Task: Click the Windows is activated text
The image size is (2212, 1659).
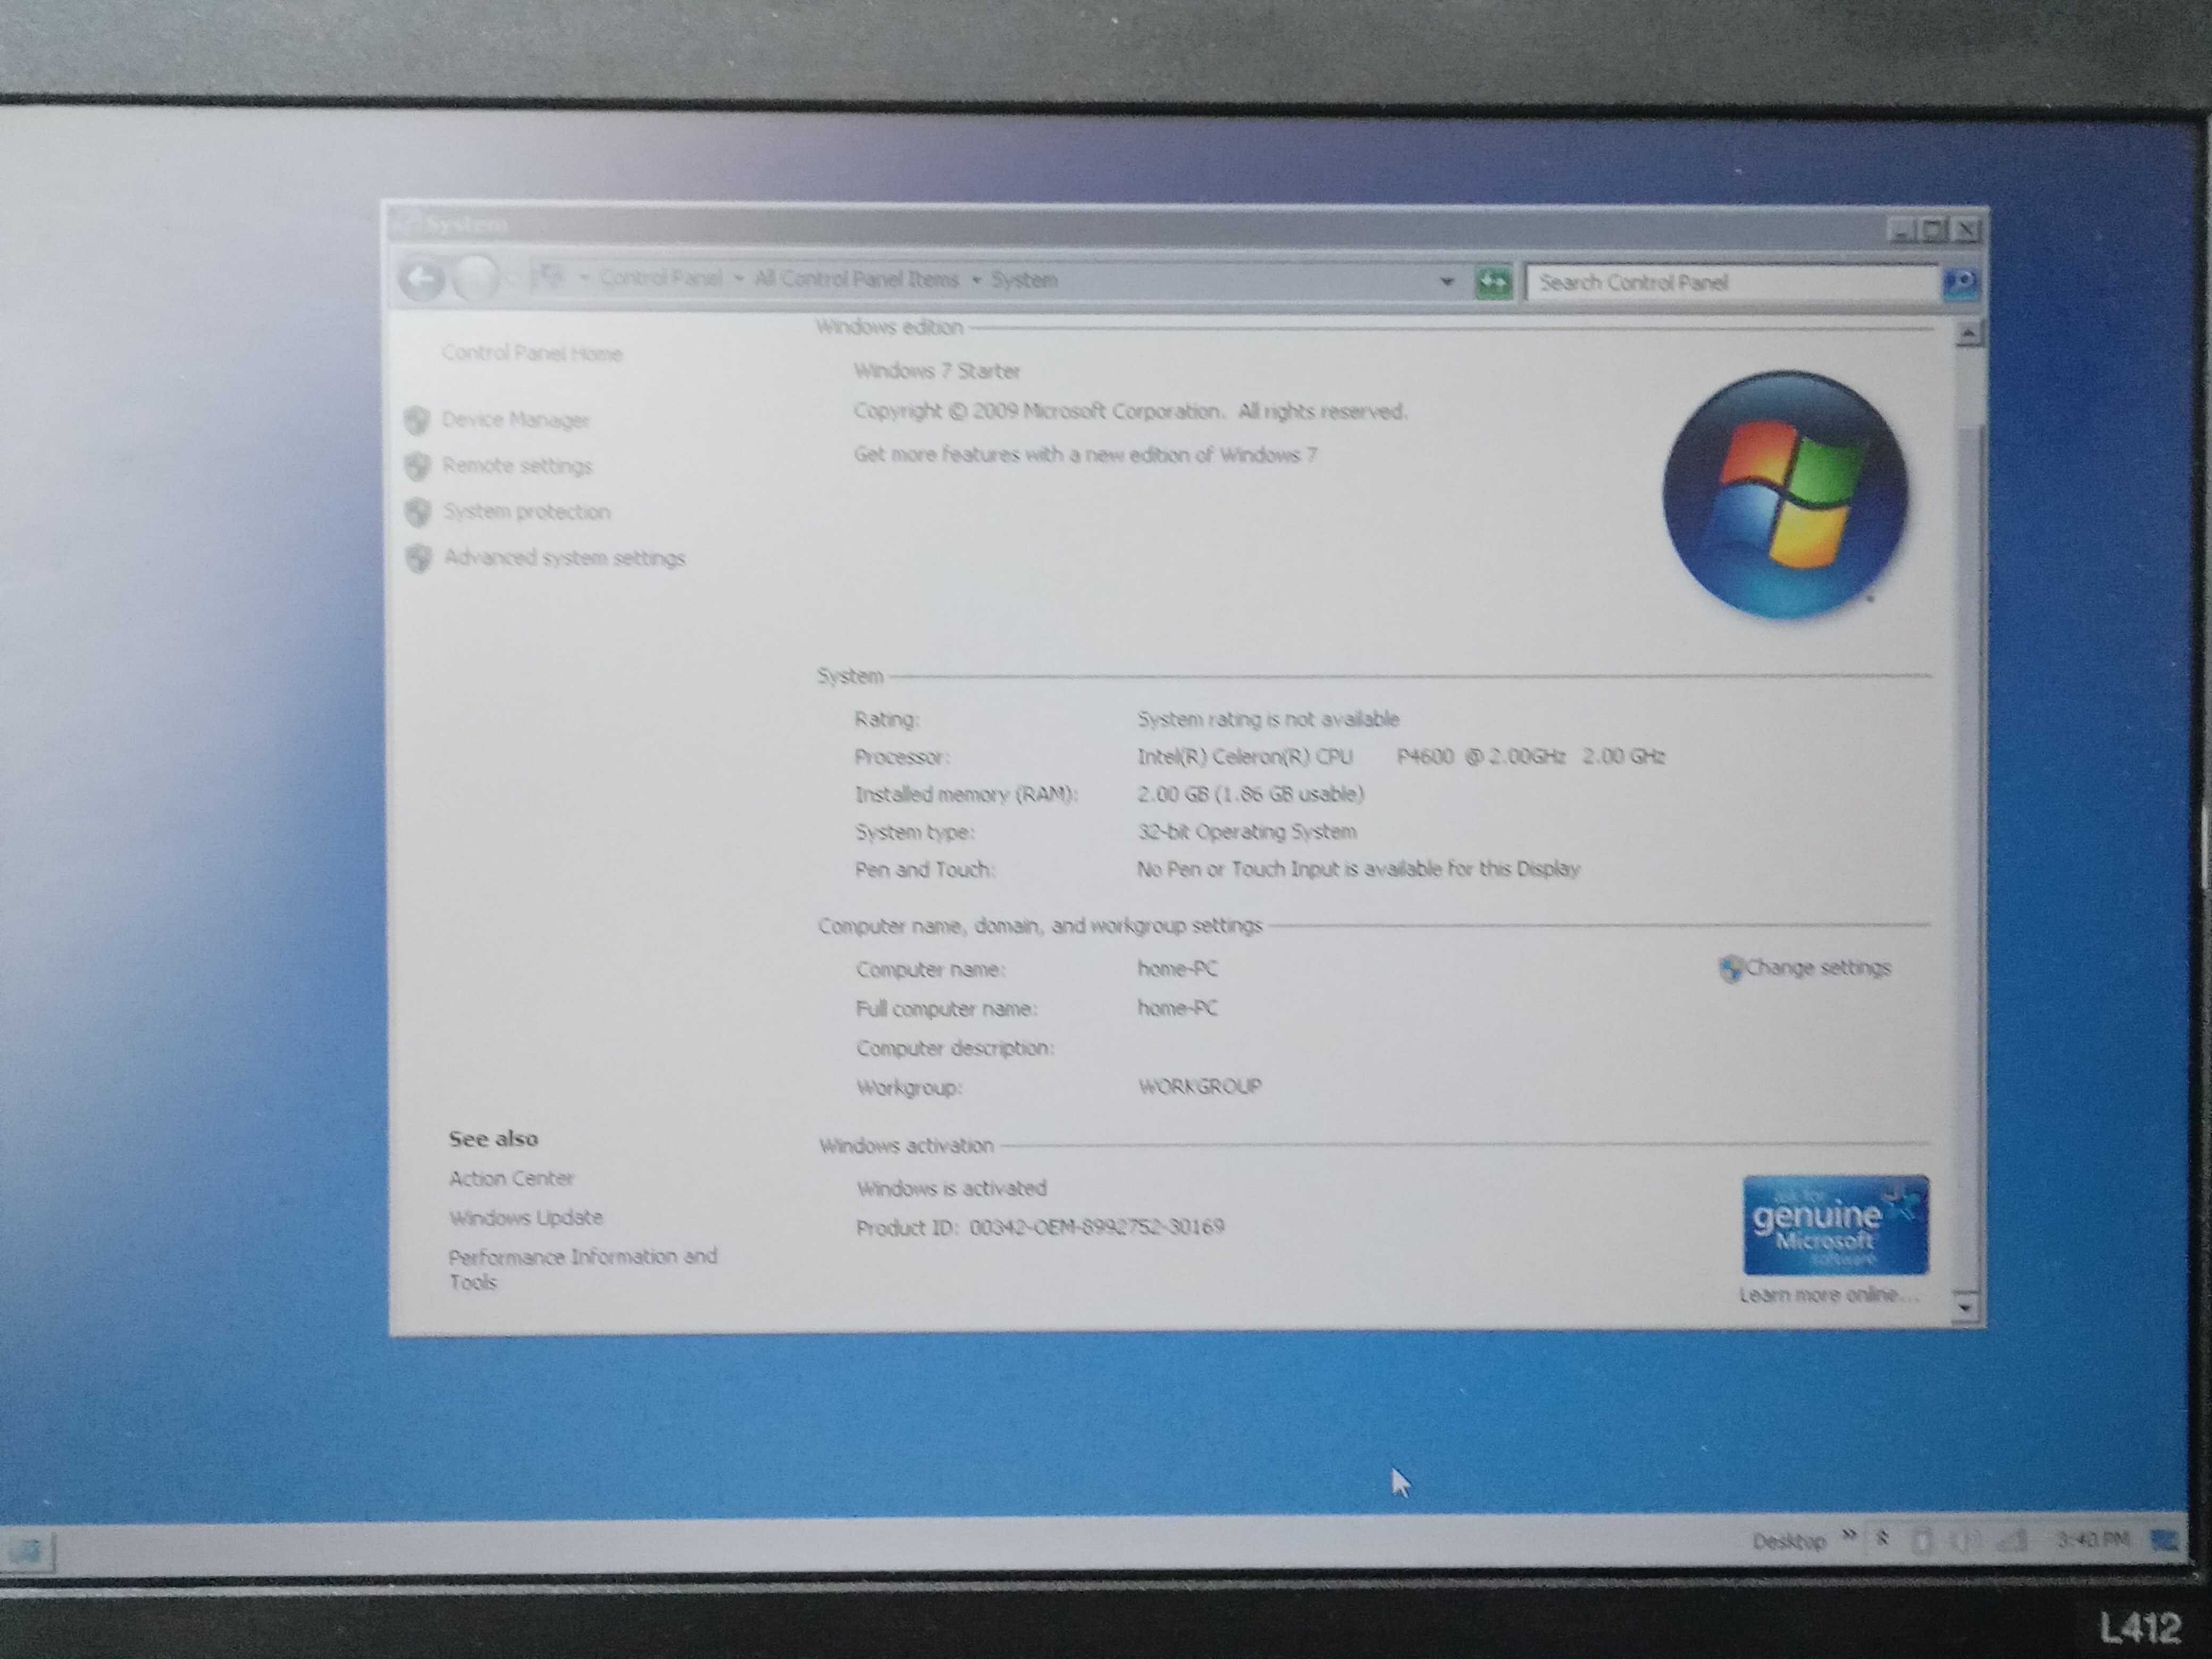Action: (951, 1188)
